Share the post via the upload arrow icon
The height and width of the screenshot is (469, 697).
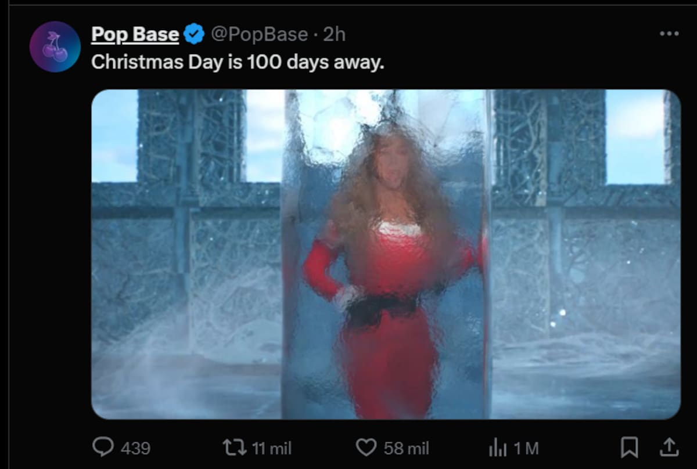click(669, 446)
